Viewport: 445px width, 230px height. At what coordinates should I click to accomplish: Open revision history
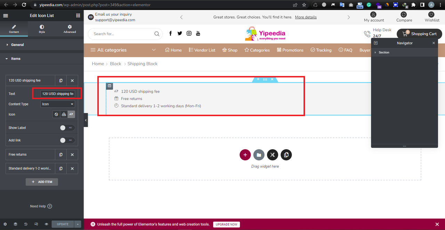point(26,224)
